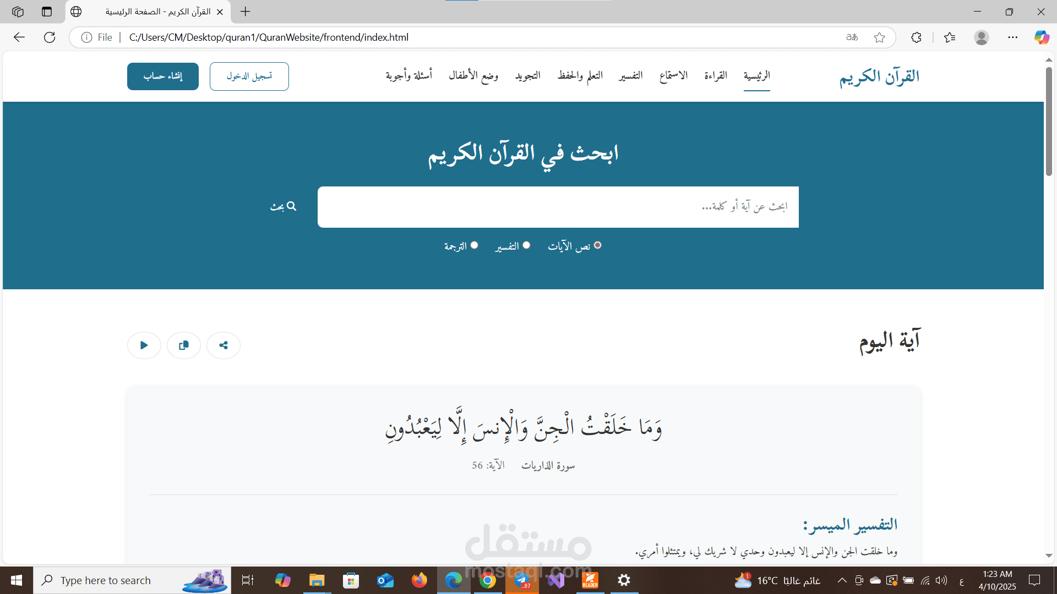Open the browser settings menu (three dots)

1014,37
